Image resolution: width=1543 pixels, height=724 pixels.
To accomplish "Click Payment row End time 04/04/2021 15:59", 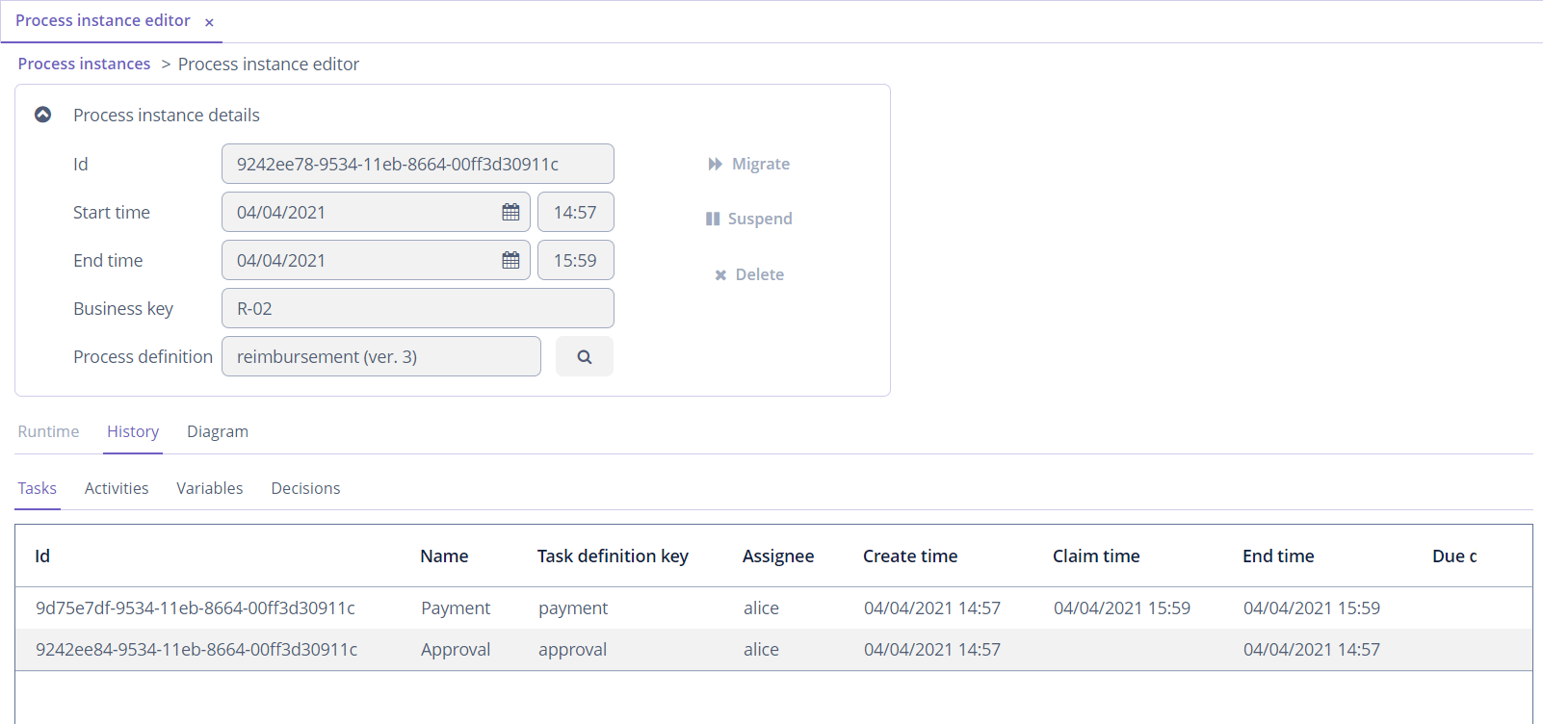I will 1312,608.
